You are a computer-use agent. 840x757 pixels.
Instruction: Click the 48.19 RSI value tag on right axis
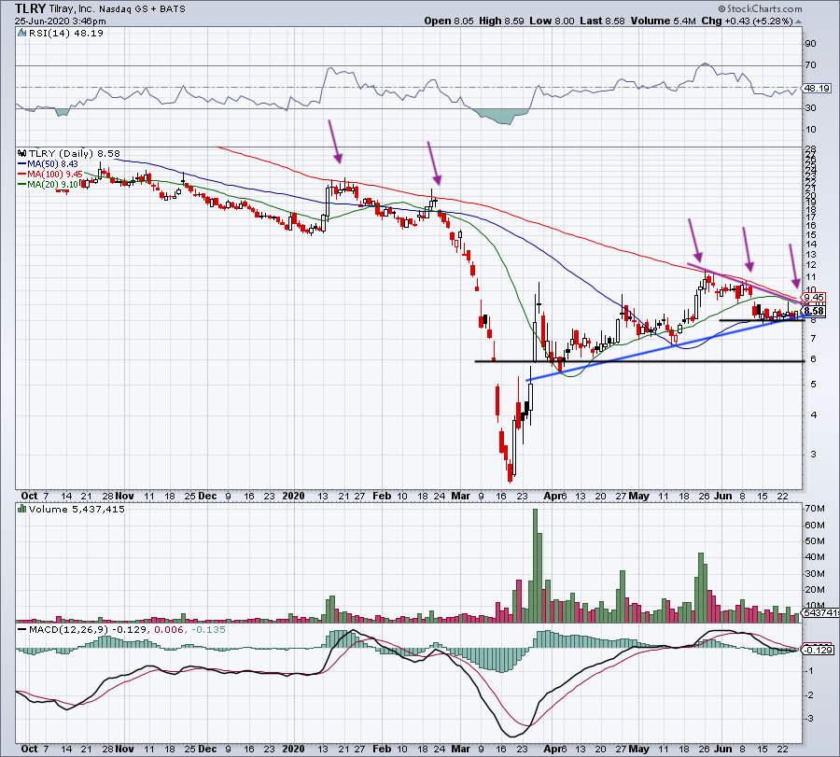coord(817,88)
